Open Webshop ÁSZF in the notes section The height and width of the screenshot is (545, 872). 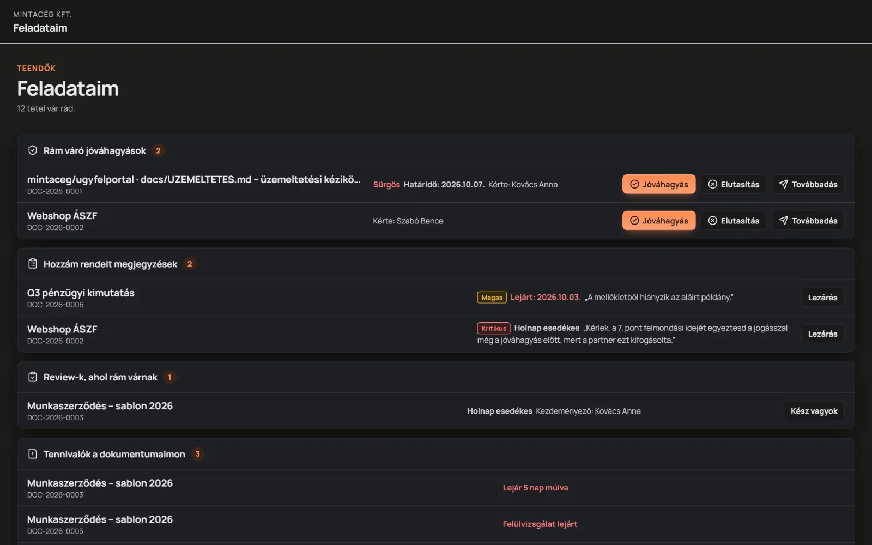[62, 329]
